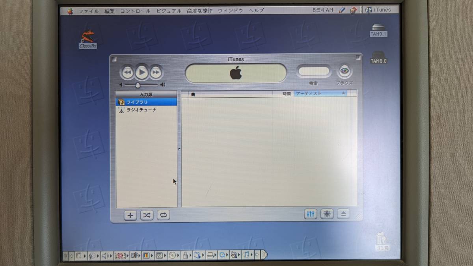Screen dimensions: 473x266
Task: Select the TAM8.0 drive icon
Action: coord(378,58)
